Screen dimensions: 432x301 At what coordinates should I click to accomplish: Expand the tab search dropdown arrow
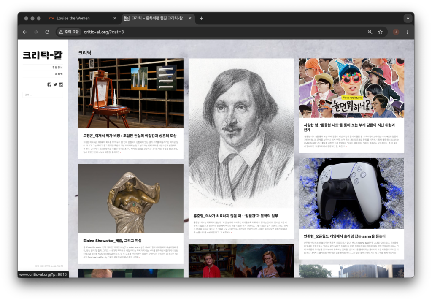pos(408,18)
